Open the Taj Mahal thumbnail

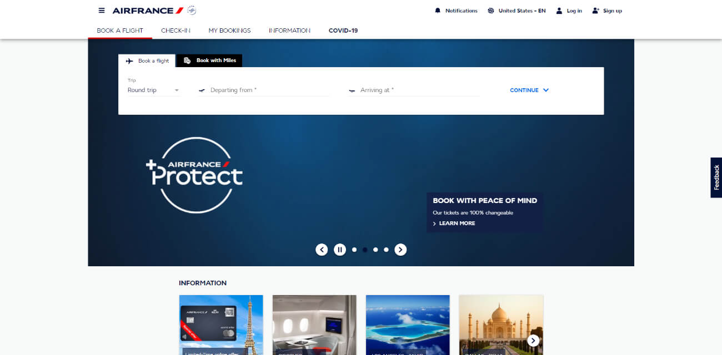501,325
